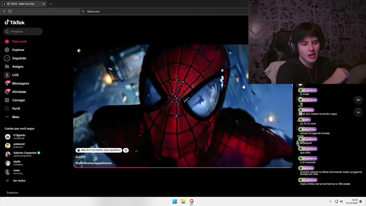Click chat message 'que ódio'
This screenshot has height=206, width=366.
click(x=305, y=153)
